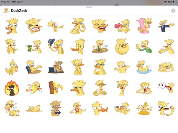This screenshot has height=133, width=178.
Task: Select the troll-face grinning duck sticker
Action: [x=34, y=26]
